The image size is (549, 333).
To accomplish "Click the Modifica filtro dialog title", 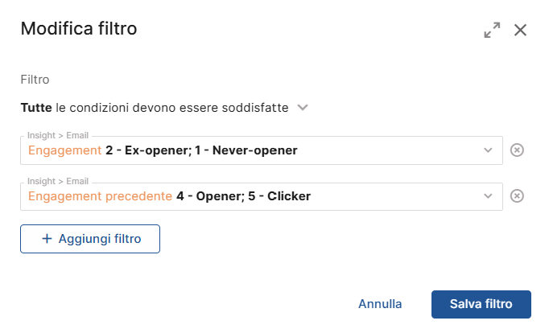I will (x=79, y=29).
